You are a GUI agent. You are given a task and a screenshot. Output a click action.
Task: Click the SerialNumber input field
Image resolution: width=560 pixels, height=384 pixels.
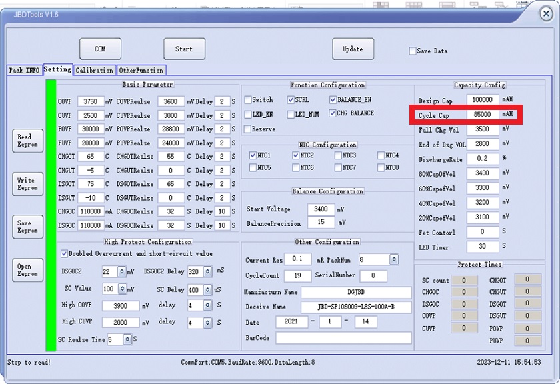(x=373, y=276)
